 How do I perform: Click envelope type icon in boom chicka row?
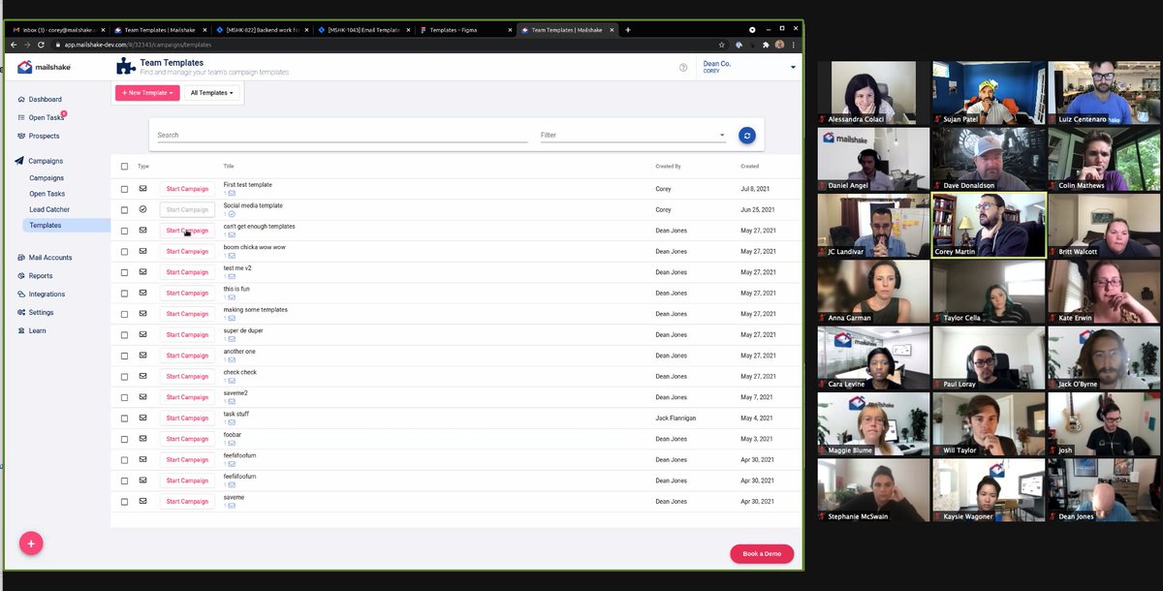(x=142, y=251)
